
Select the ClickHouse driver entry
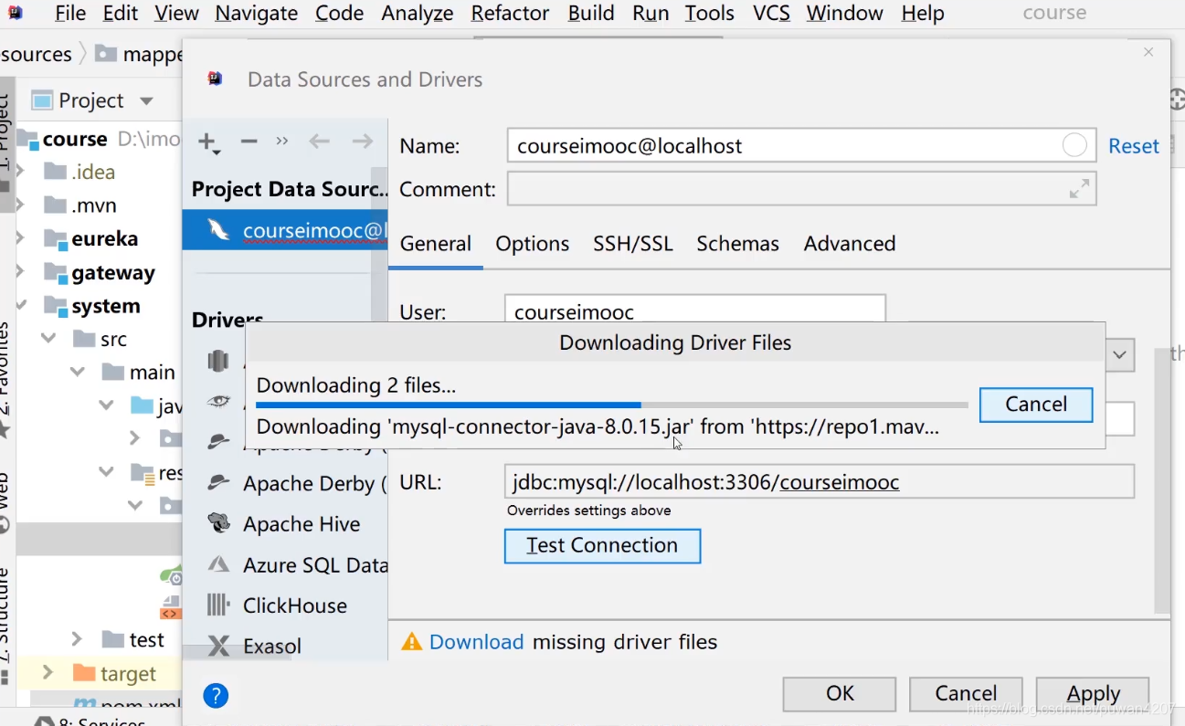(285, 605)
